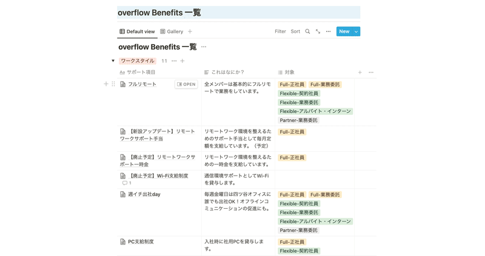Open table header ellipsis options
Screen dimensions: 485x256
(x=371, y=72)
